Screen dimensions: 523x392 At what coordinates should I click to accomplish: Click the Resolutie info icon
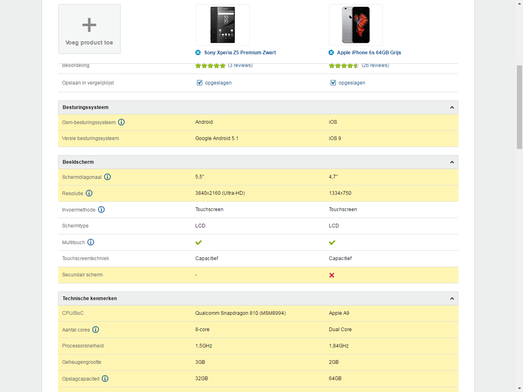(x=89, y=193)
